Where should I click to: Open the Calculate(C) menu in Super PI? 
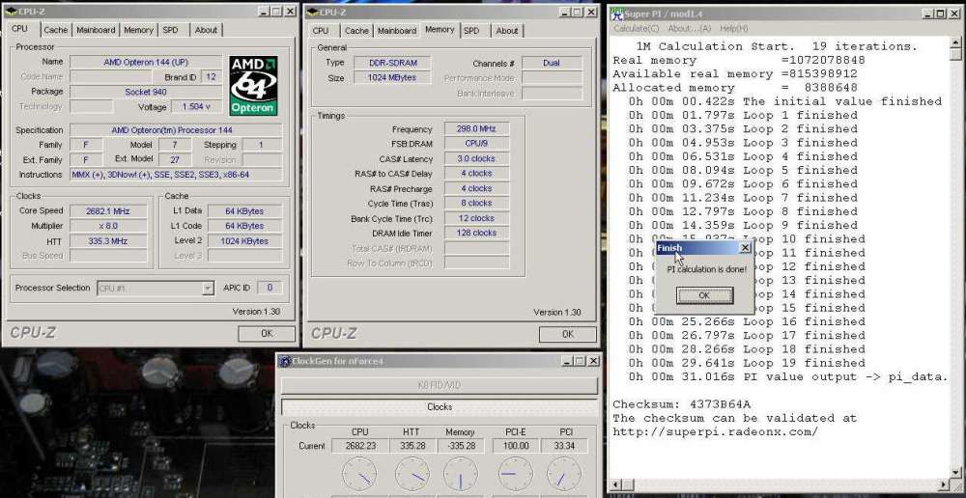pos(637,28)
